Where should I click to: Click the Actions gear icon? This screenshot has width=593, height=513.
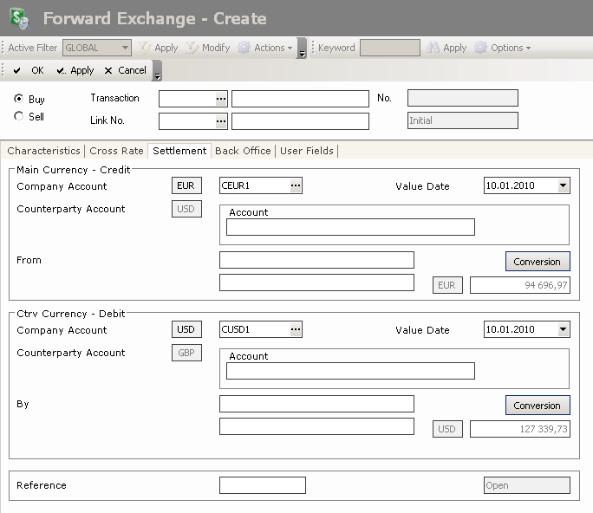click(244, 48)
